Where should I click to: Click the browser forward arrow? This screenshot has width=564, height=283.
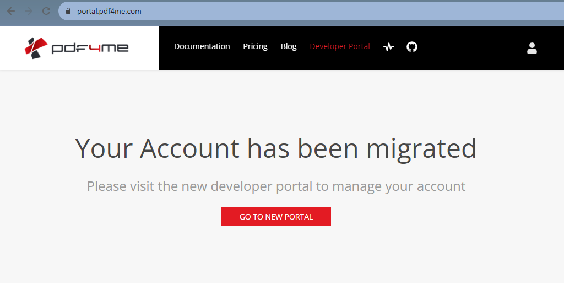pyautogui.click(x=29, y=11)
